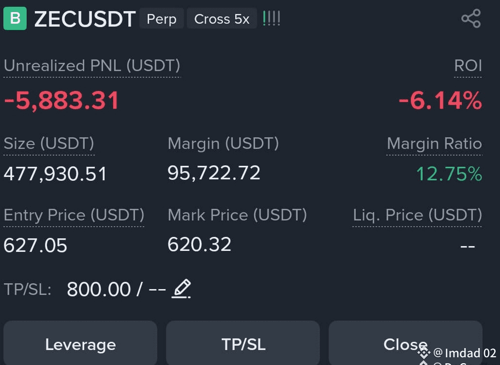Image resolution: width=500 pixels, height=365 pixels.
Task: Tap the Unrealized PNL (USDT) label
Action: click(92, 66)
